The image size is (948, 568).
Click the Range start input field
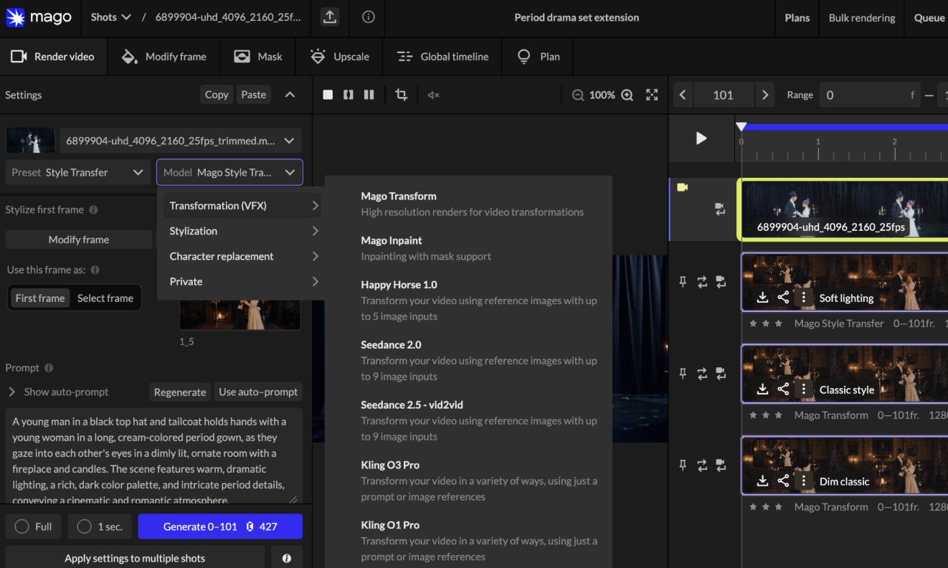pyautogui.click(x=870, y=95)
